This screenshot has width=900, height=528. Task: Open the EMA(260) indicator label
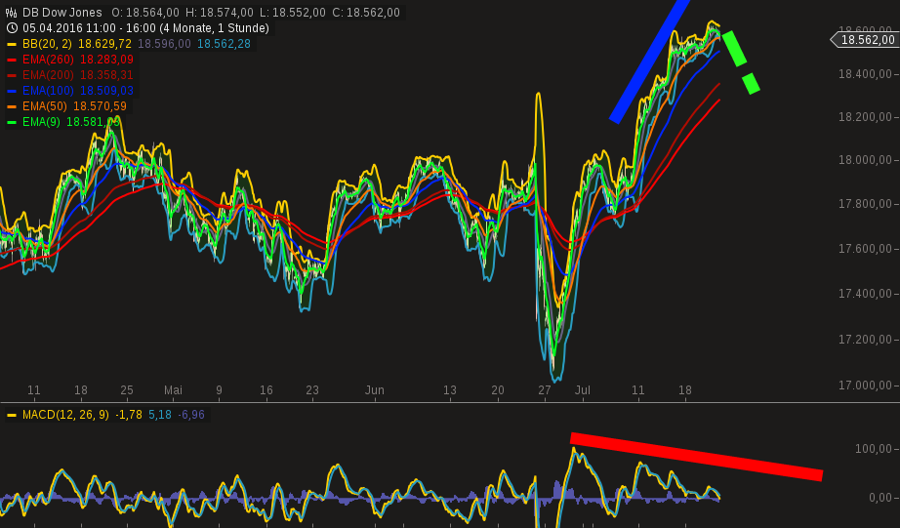pos(48,60)
